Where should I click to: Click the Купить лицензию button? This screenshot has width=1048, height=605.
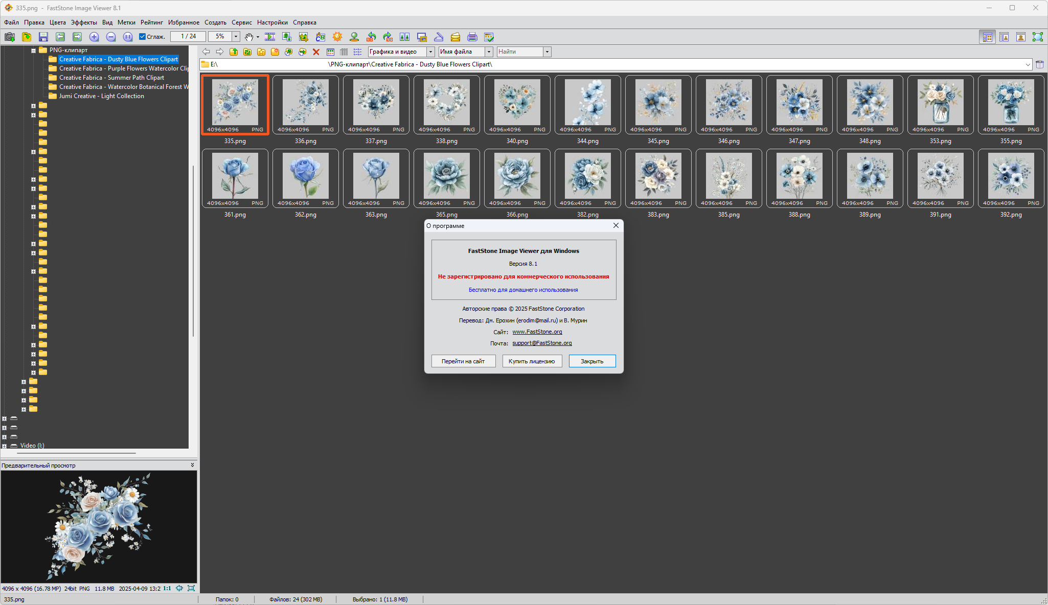click(532, 361)
